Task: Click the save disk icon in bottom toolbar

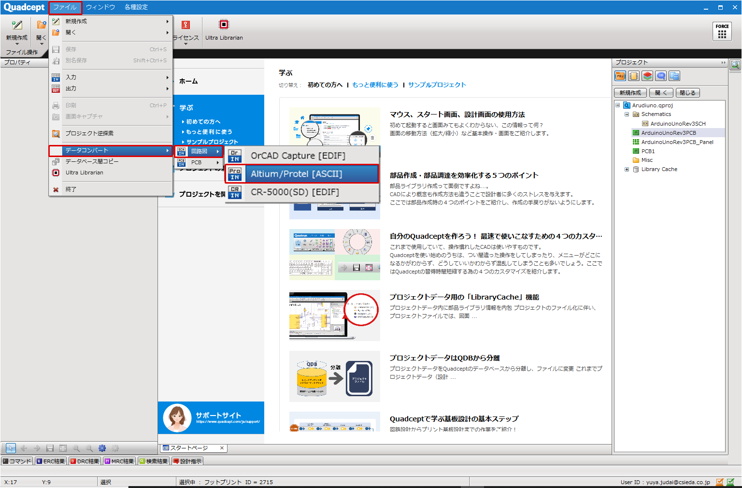Action: (50, 448)
